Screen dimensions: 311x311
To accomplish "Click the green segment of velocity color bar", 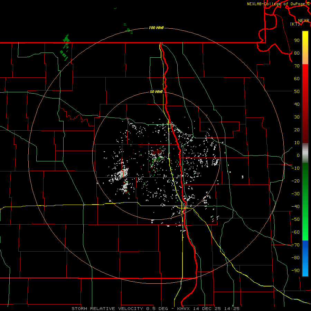I will (x=305, y=201).
